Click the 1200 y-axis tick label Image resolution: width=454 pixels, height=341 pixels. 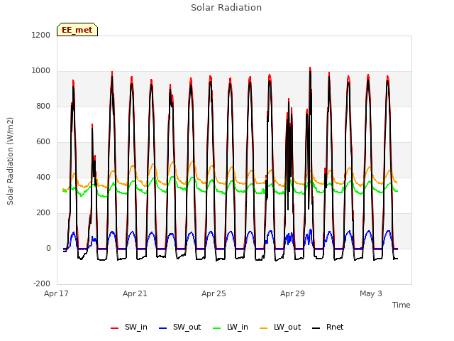coord(41,35)
